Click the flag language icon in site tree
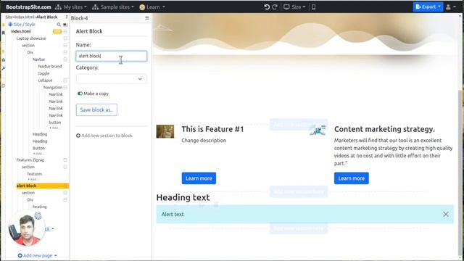 click(65, 25)
